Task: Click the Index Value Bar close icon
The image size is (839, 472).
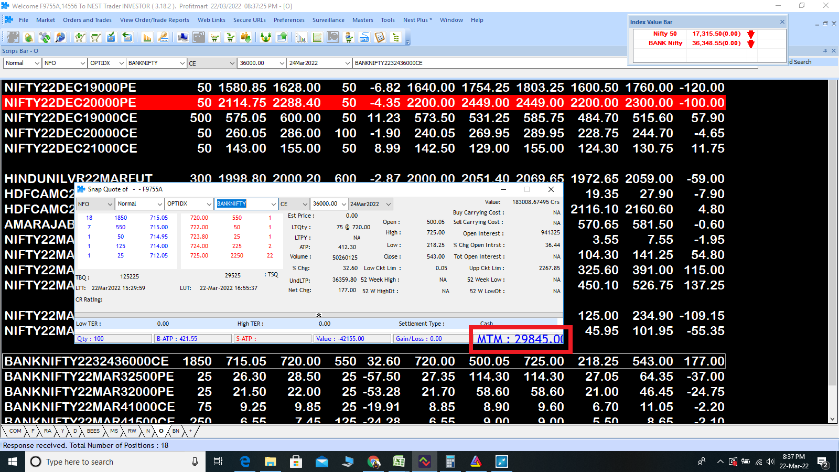Action: pos(782,22)
